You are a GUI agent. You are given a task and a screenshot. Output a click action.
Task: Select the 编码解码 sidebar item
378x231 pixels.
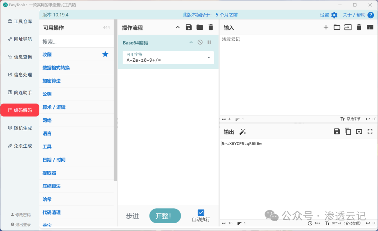[x=20, y=110]
